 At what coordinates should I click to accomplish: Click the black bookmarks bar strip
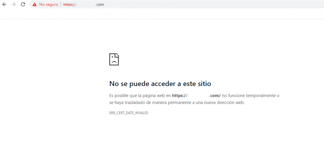tap(162, 13)
